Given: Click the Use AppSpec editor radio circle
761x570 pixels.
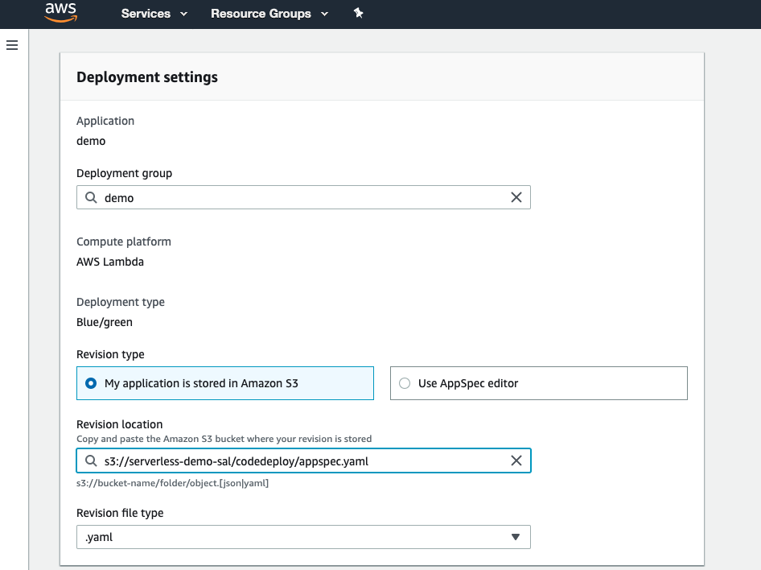Looking at the screenshot, I should (x=405, y=383).
